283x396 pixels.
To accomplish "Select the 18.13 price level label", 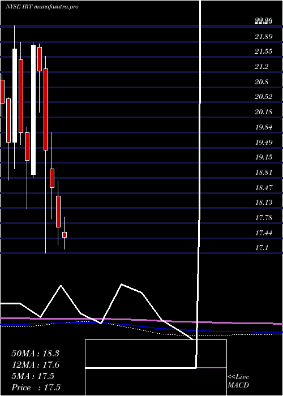I will [x=263, y=203].
